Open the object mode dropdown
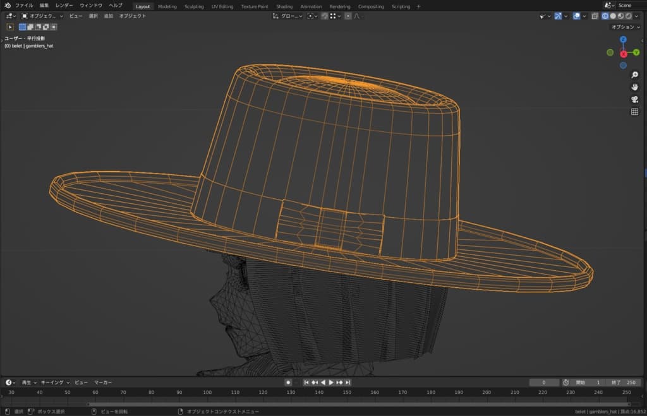This screenshot has width=647, height=416. point(43,16)
